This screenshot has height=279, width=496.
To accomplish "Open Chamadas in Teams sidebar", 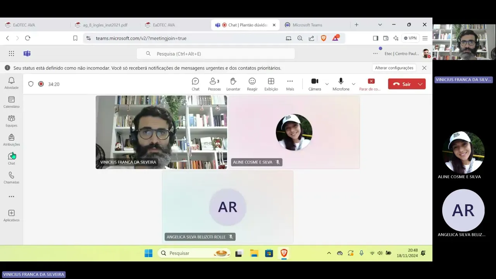I will coord(11,178).
